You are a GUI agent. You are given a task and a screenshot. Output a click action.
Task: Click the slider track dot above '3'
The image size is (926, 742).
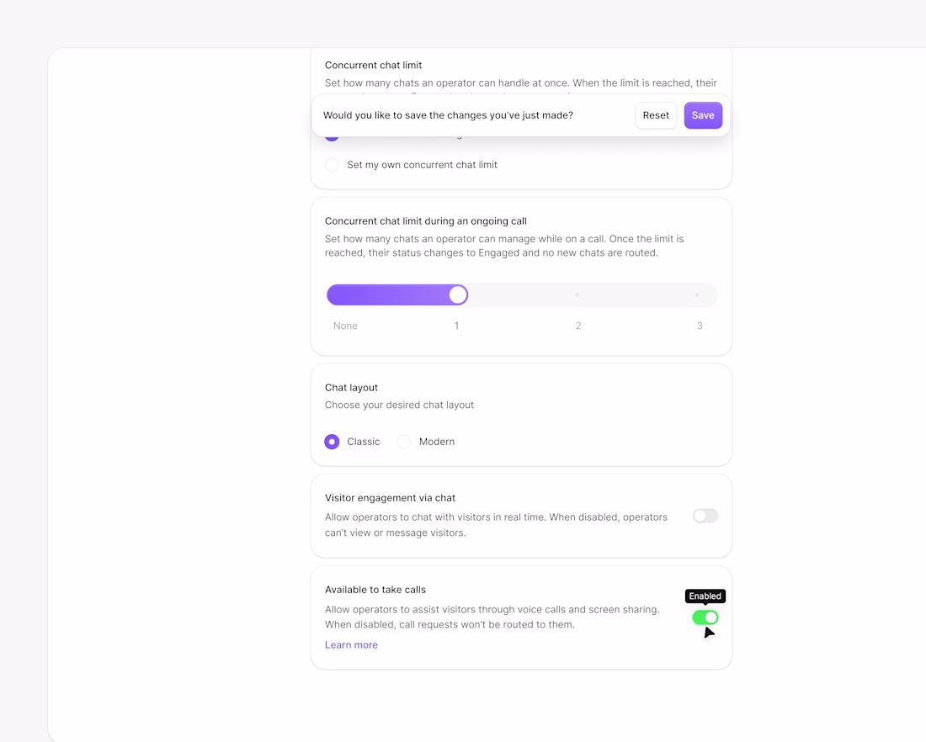click(697, 295)
